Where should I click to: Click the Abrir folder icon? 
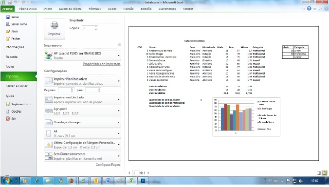8,32
